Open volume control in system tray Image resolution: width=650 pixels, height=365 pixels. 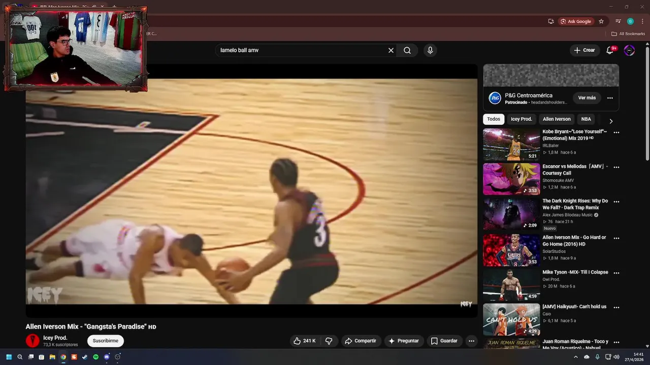(x=616, y=357)
